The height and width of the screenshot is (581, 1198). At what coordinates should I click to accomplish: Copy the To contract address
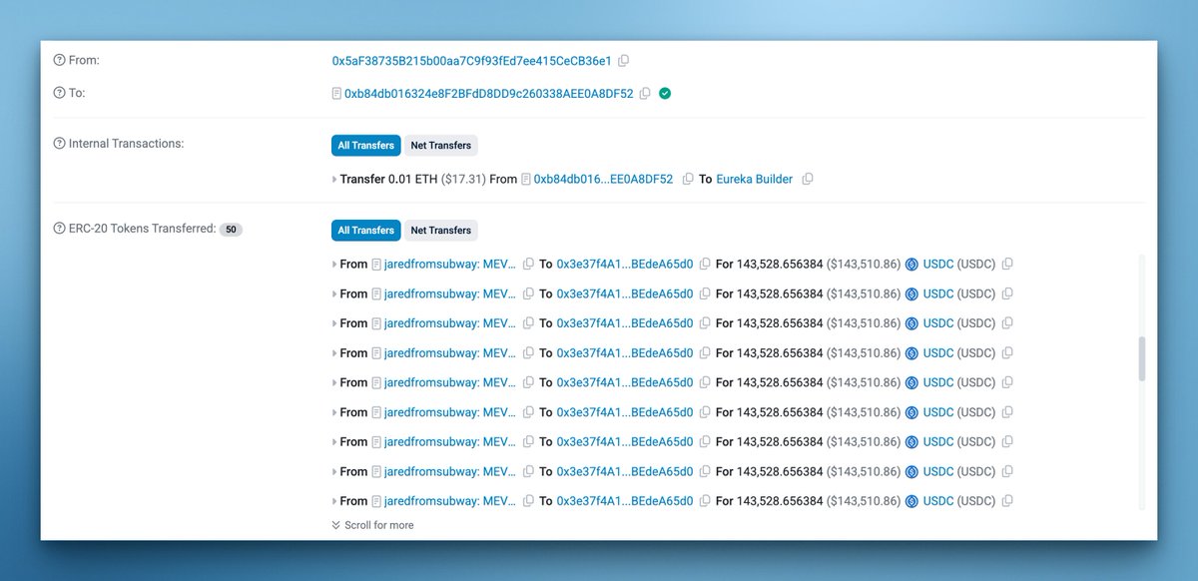tap(645, 94)
